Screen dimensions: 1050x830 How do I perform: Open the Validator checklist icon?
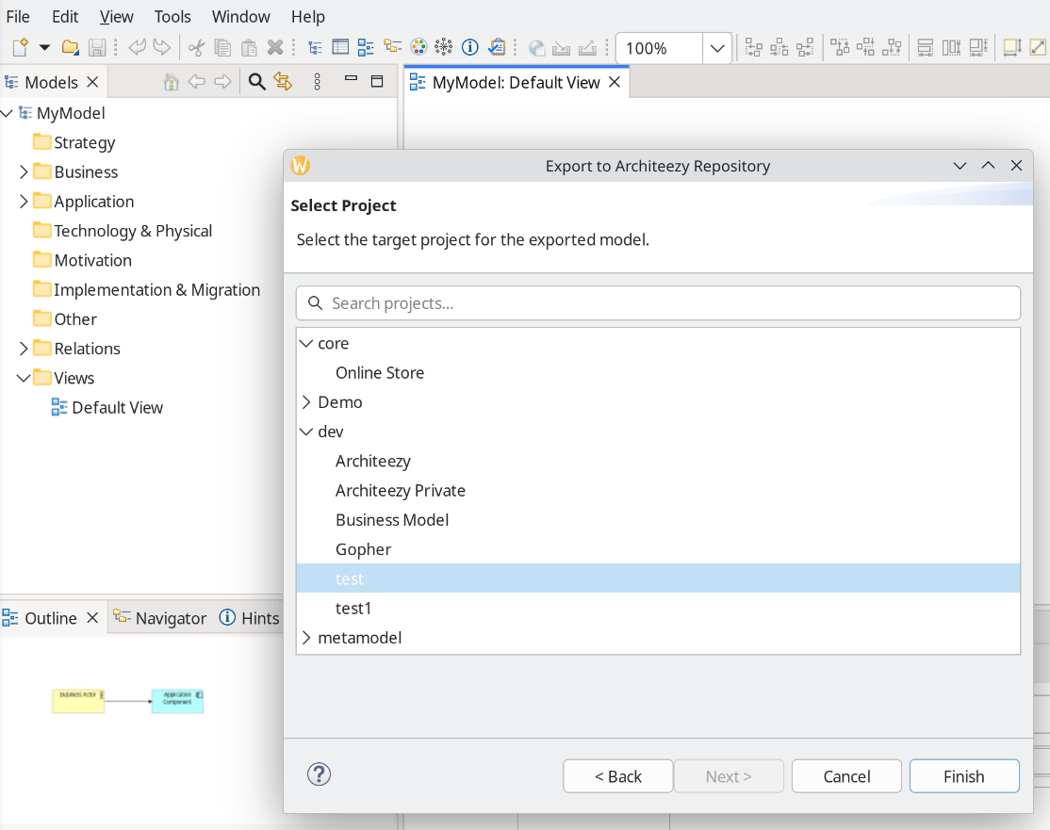[x=497, y=47]
